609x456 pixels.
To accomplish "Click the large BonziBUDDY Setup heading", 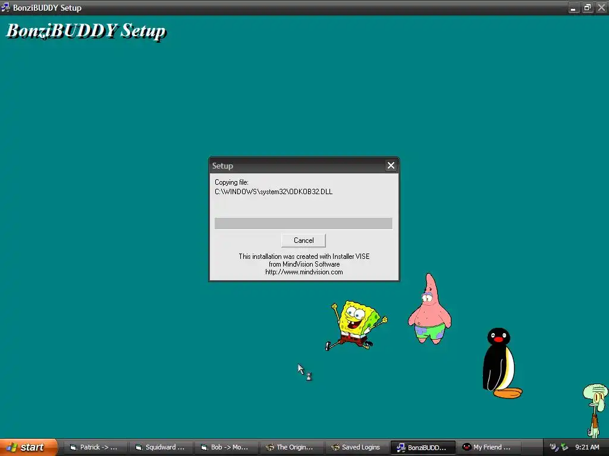I will tap(86, 31).
